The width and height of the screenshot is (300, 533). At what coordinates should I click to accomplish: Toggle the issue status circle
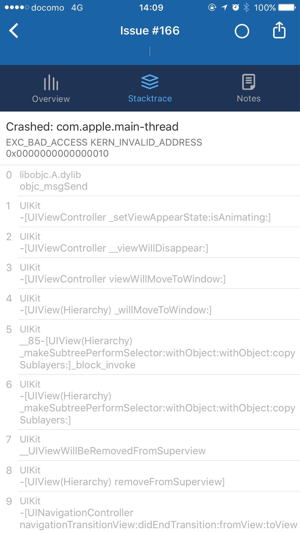coord(242,31)
